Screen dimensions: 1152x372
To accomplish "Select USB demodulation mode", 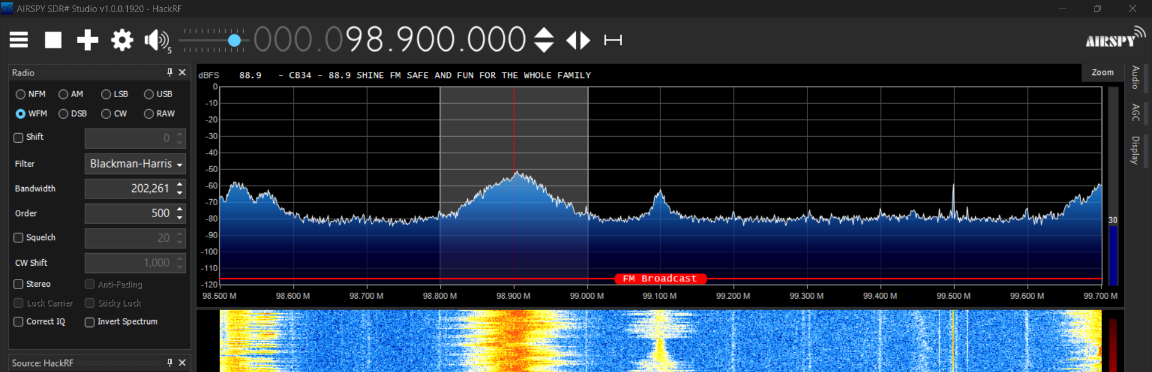I will 158,94.
